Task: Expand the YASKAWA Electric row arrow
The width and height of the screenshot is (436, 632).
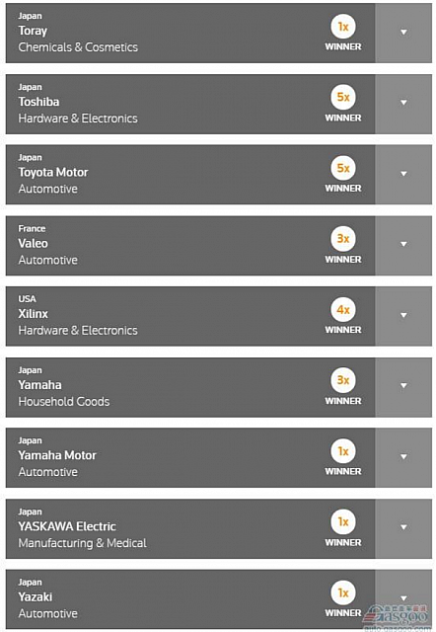Action: pos(403,527)
